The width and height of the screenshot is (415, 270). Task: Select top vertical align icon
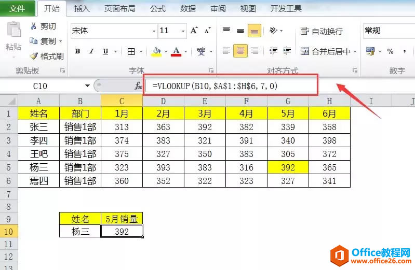coord(226,30)
